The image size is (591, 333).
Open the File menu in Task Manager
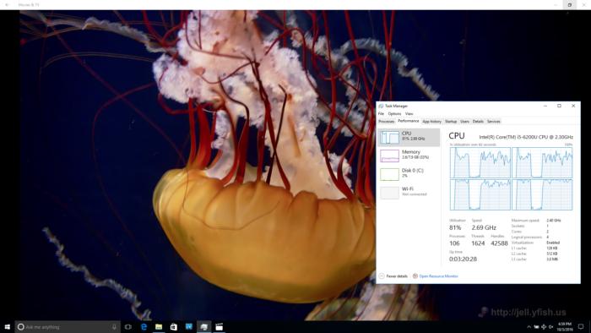coord(381,113)
